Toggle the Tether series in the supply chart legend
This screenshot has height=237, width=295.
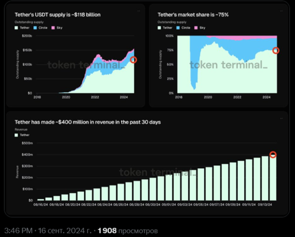tap(22, 28)
